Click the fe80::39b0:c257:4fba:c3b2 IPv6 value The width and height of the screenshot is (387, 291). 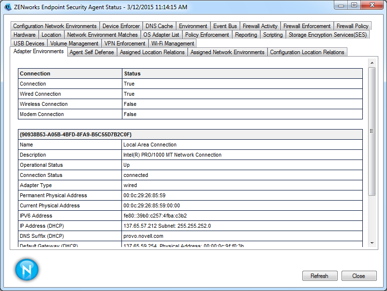[x=155, y=216]
